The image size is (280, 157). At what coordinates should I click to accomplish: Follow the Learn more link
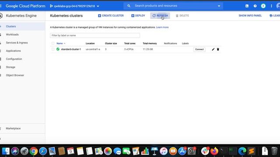[x=162, y=27]
